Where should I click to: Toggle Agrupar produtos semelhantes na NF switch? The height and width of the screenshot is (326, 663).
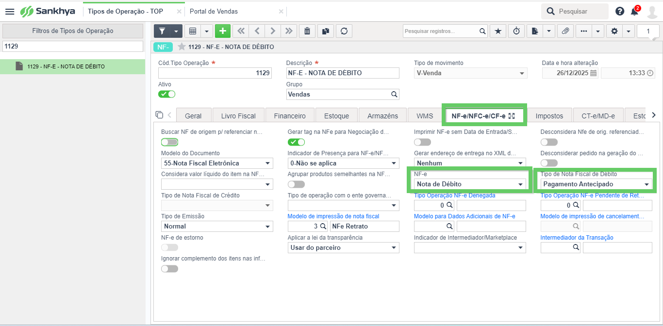(x=296, y=184)
